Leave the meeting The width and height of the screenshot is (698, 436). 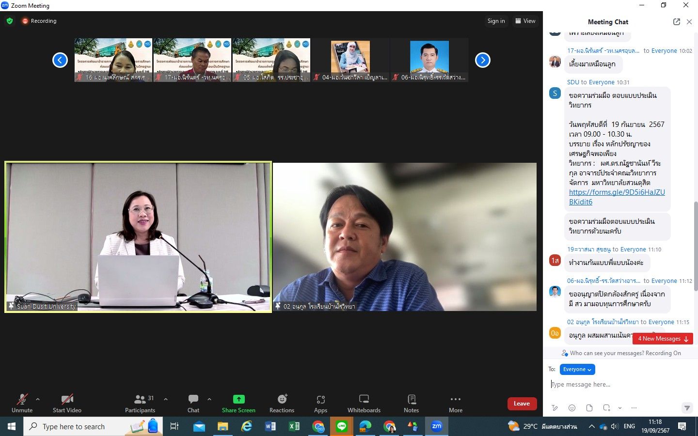[x=522, y=404]
